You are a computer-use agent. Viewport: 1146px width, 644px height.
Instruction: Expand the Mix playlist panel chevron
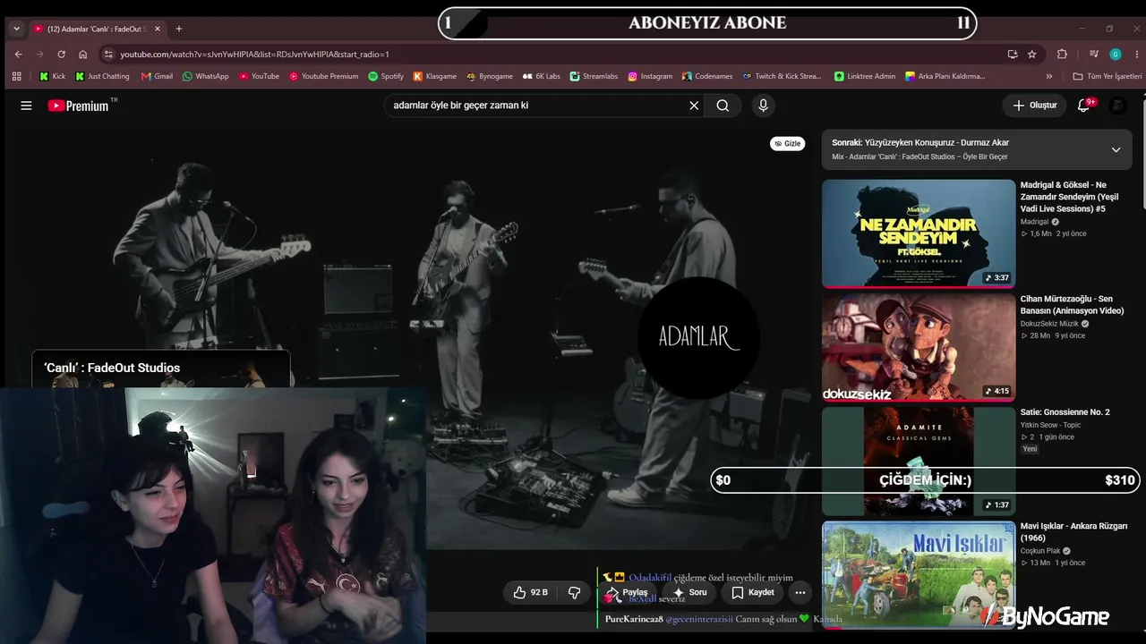(x=1116, y=149)
